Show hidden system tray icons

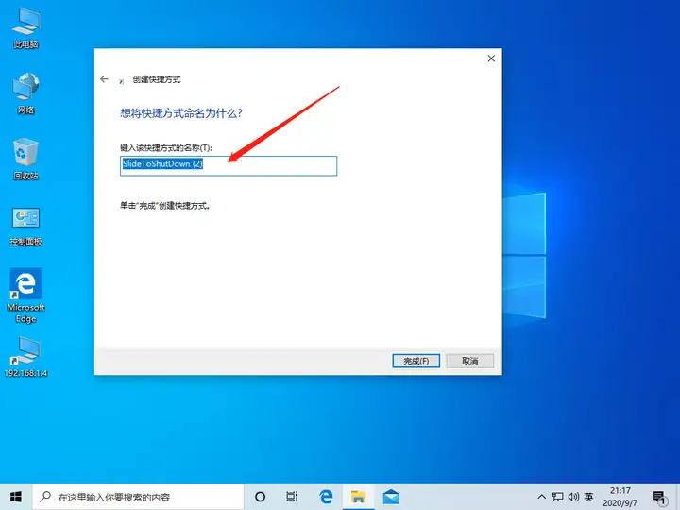coord(542,497)
